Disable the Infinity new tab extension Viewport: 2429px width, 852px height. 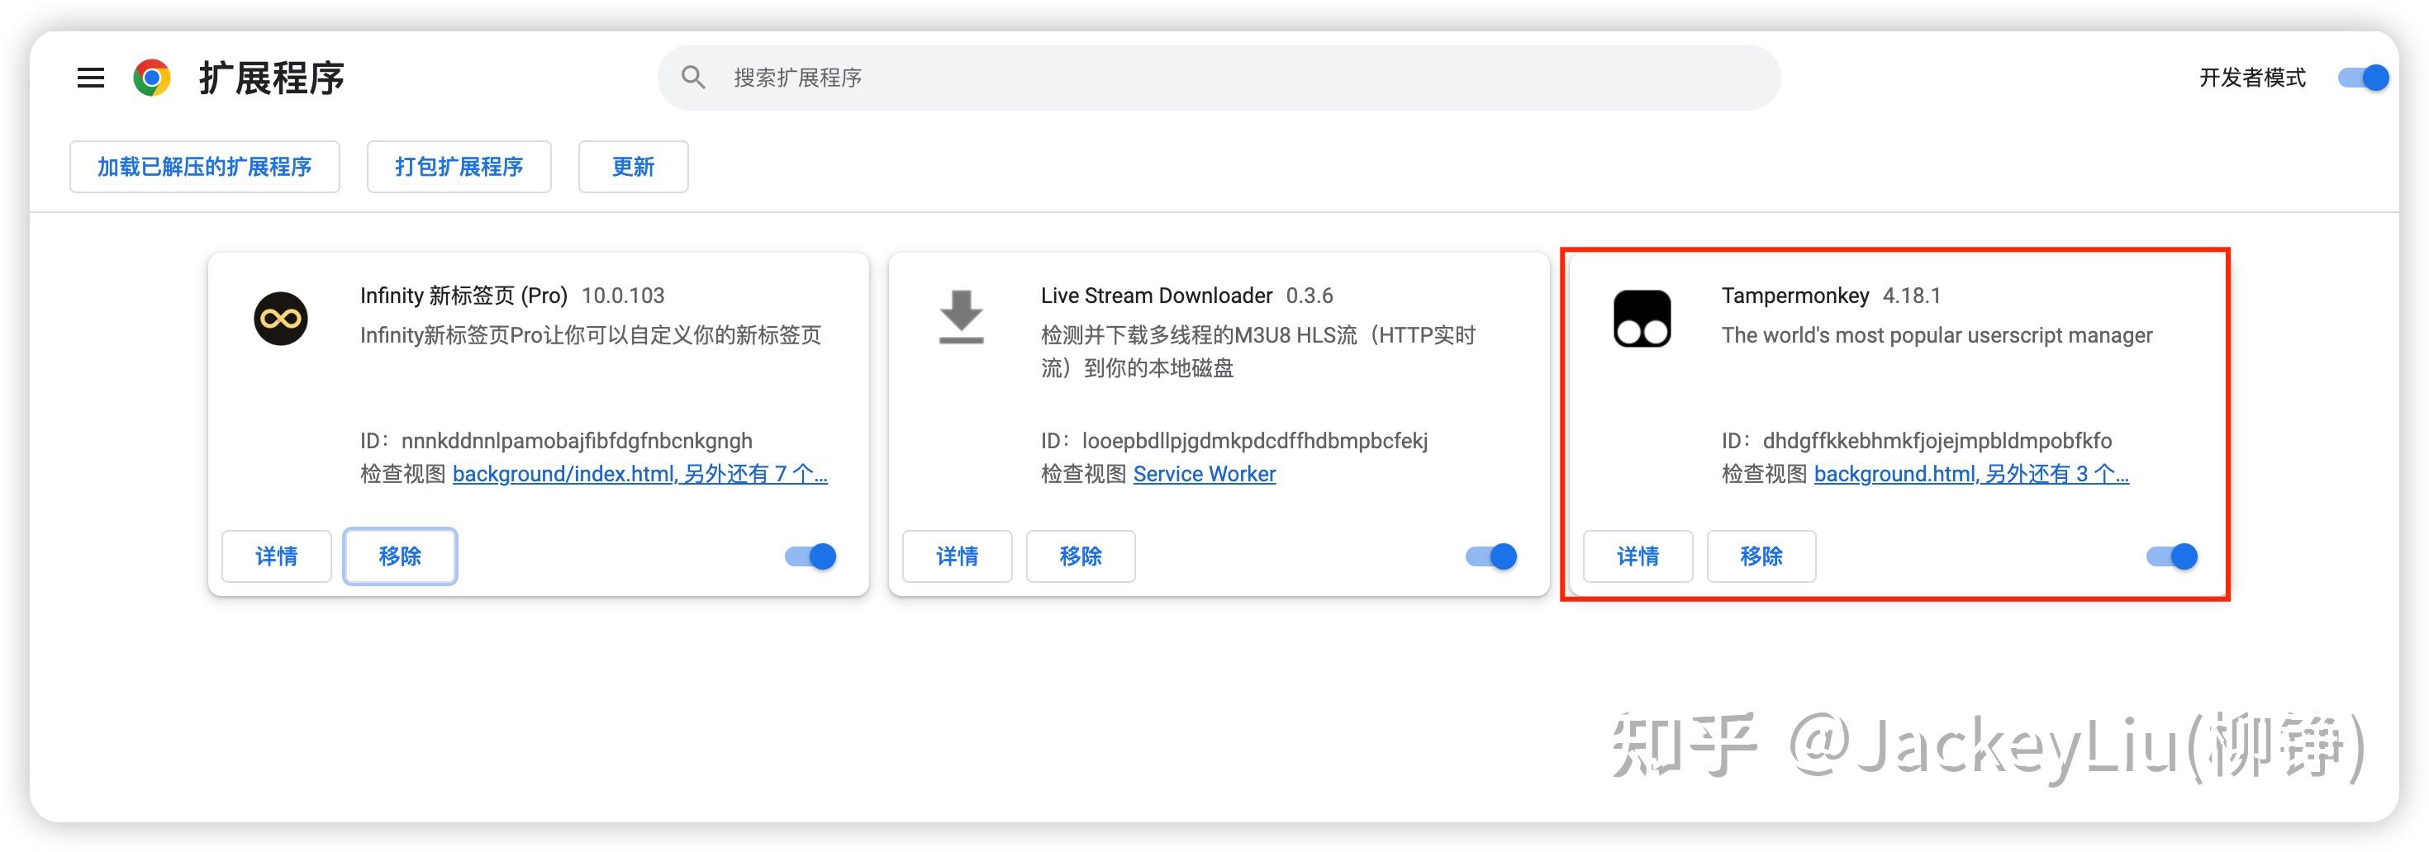pyautogui.click(x=811, y=556)
